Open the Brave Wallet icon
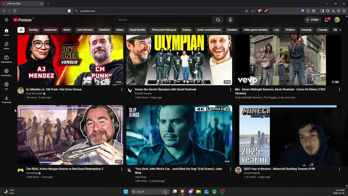The width and height of the screenshot is (348, 196). [328, 11]
